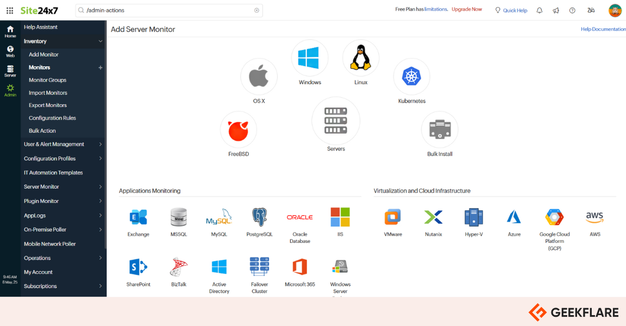The image size is (626, 326).
Task: Open Import Monitors
Action: 48,93
